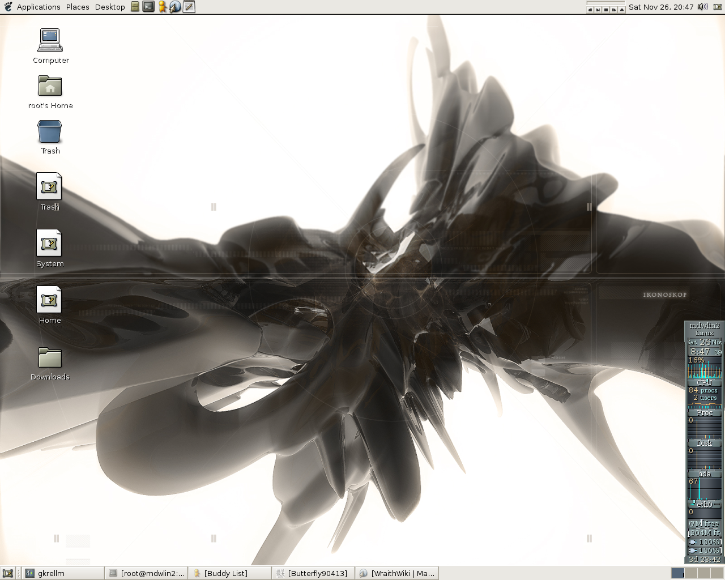Open the text editor notepad launcher

click(x=189, y=7)
